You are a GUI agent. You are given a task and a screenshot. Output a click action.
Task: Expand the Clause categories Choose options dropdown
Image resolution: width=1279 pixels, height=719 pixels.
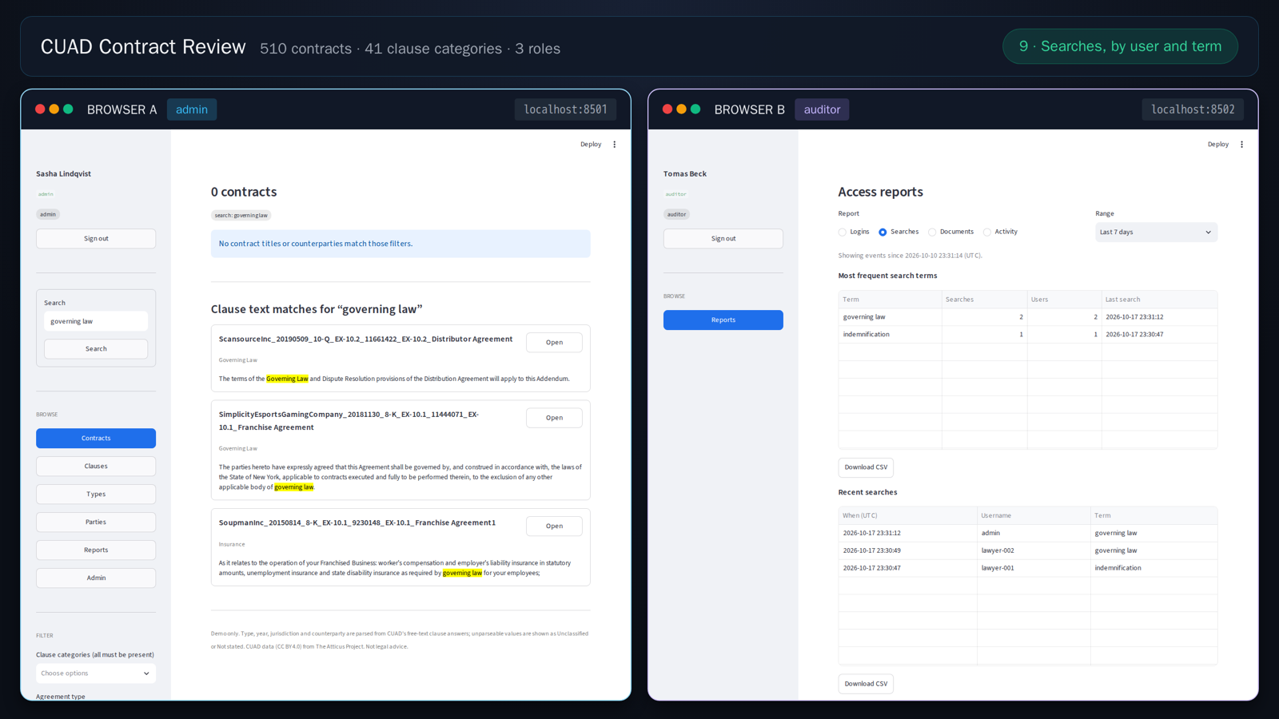[96, 673]
